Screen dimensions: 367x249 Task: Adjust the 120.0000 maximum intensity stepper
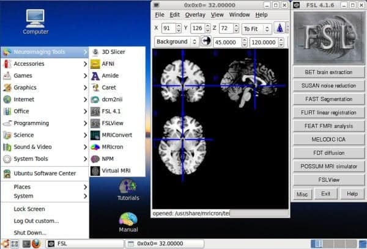coord(281,42)
